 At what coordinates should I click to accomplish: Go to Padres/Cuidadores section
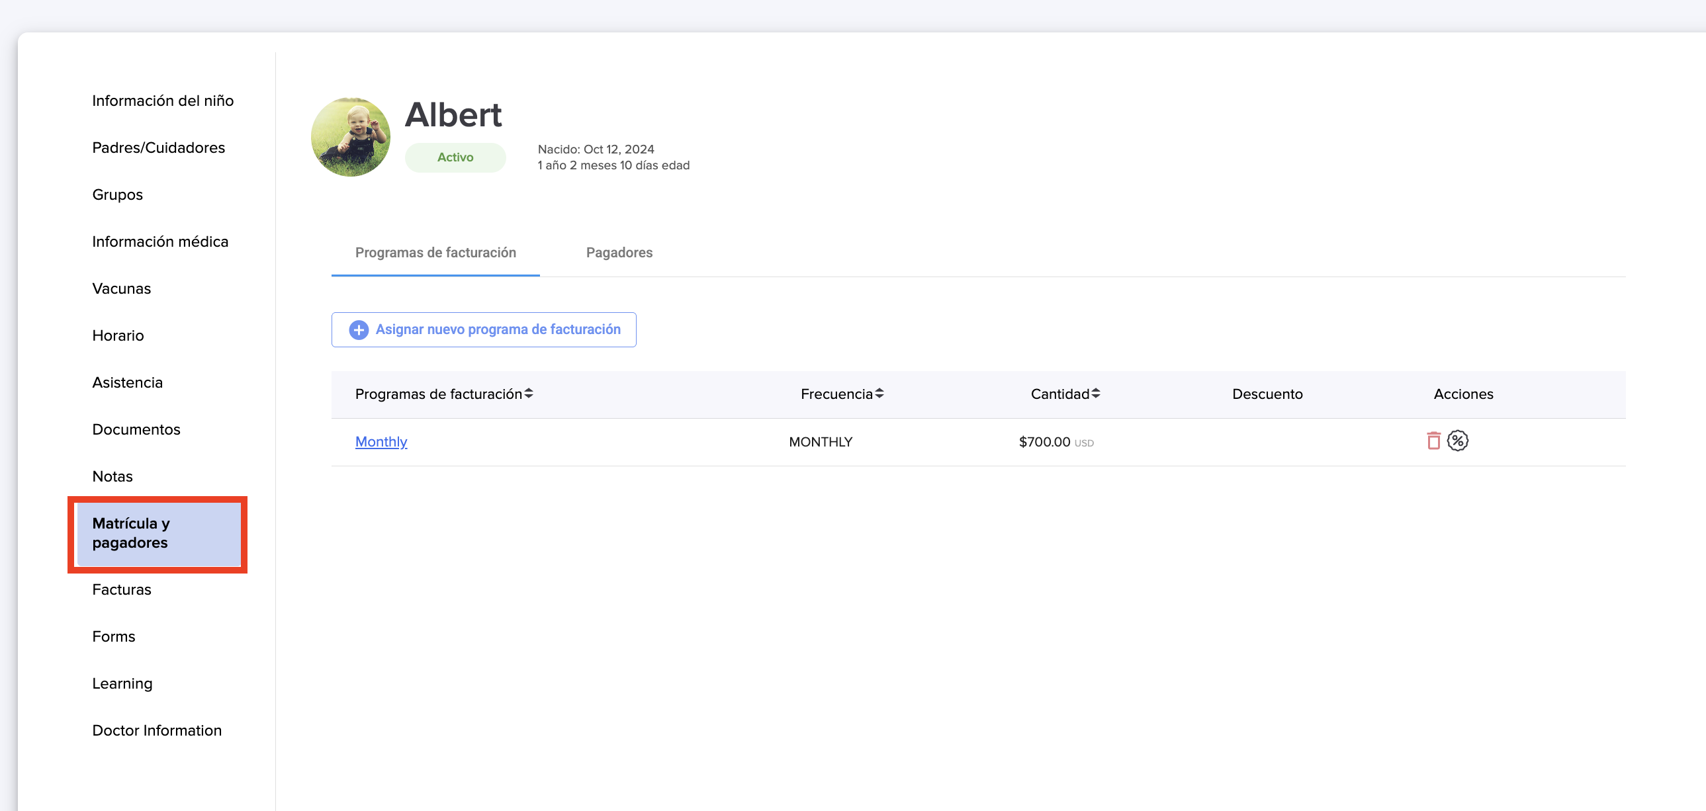pyautogui.click(x=158, y=148)
